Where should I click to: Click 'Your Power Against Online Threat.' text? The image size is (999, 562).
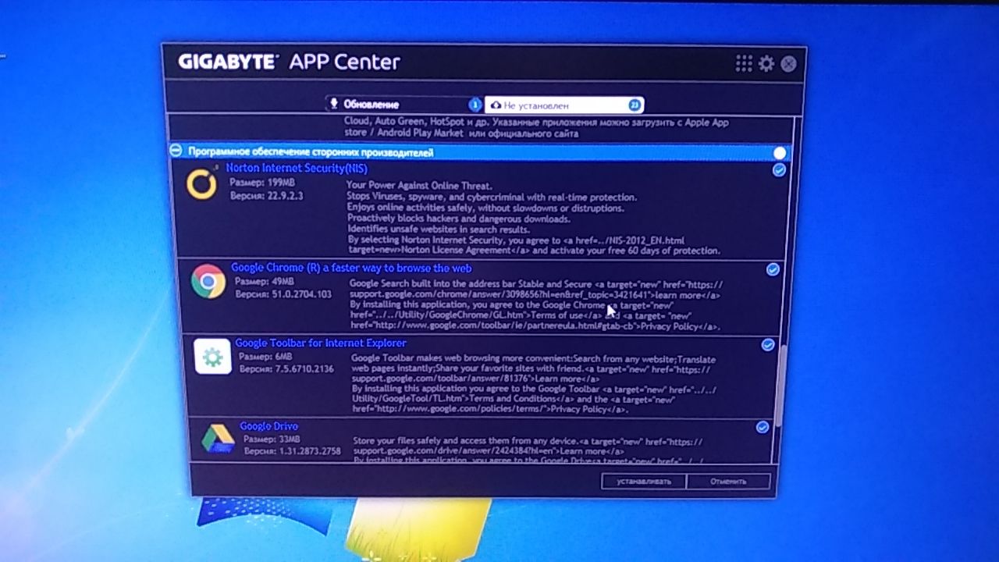click(x=420, y=186)
